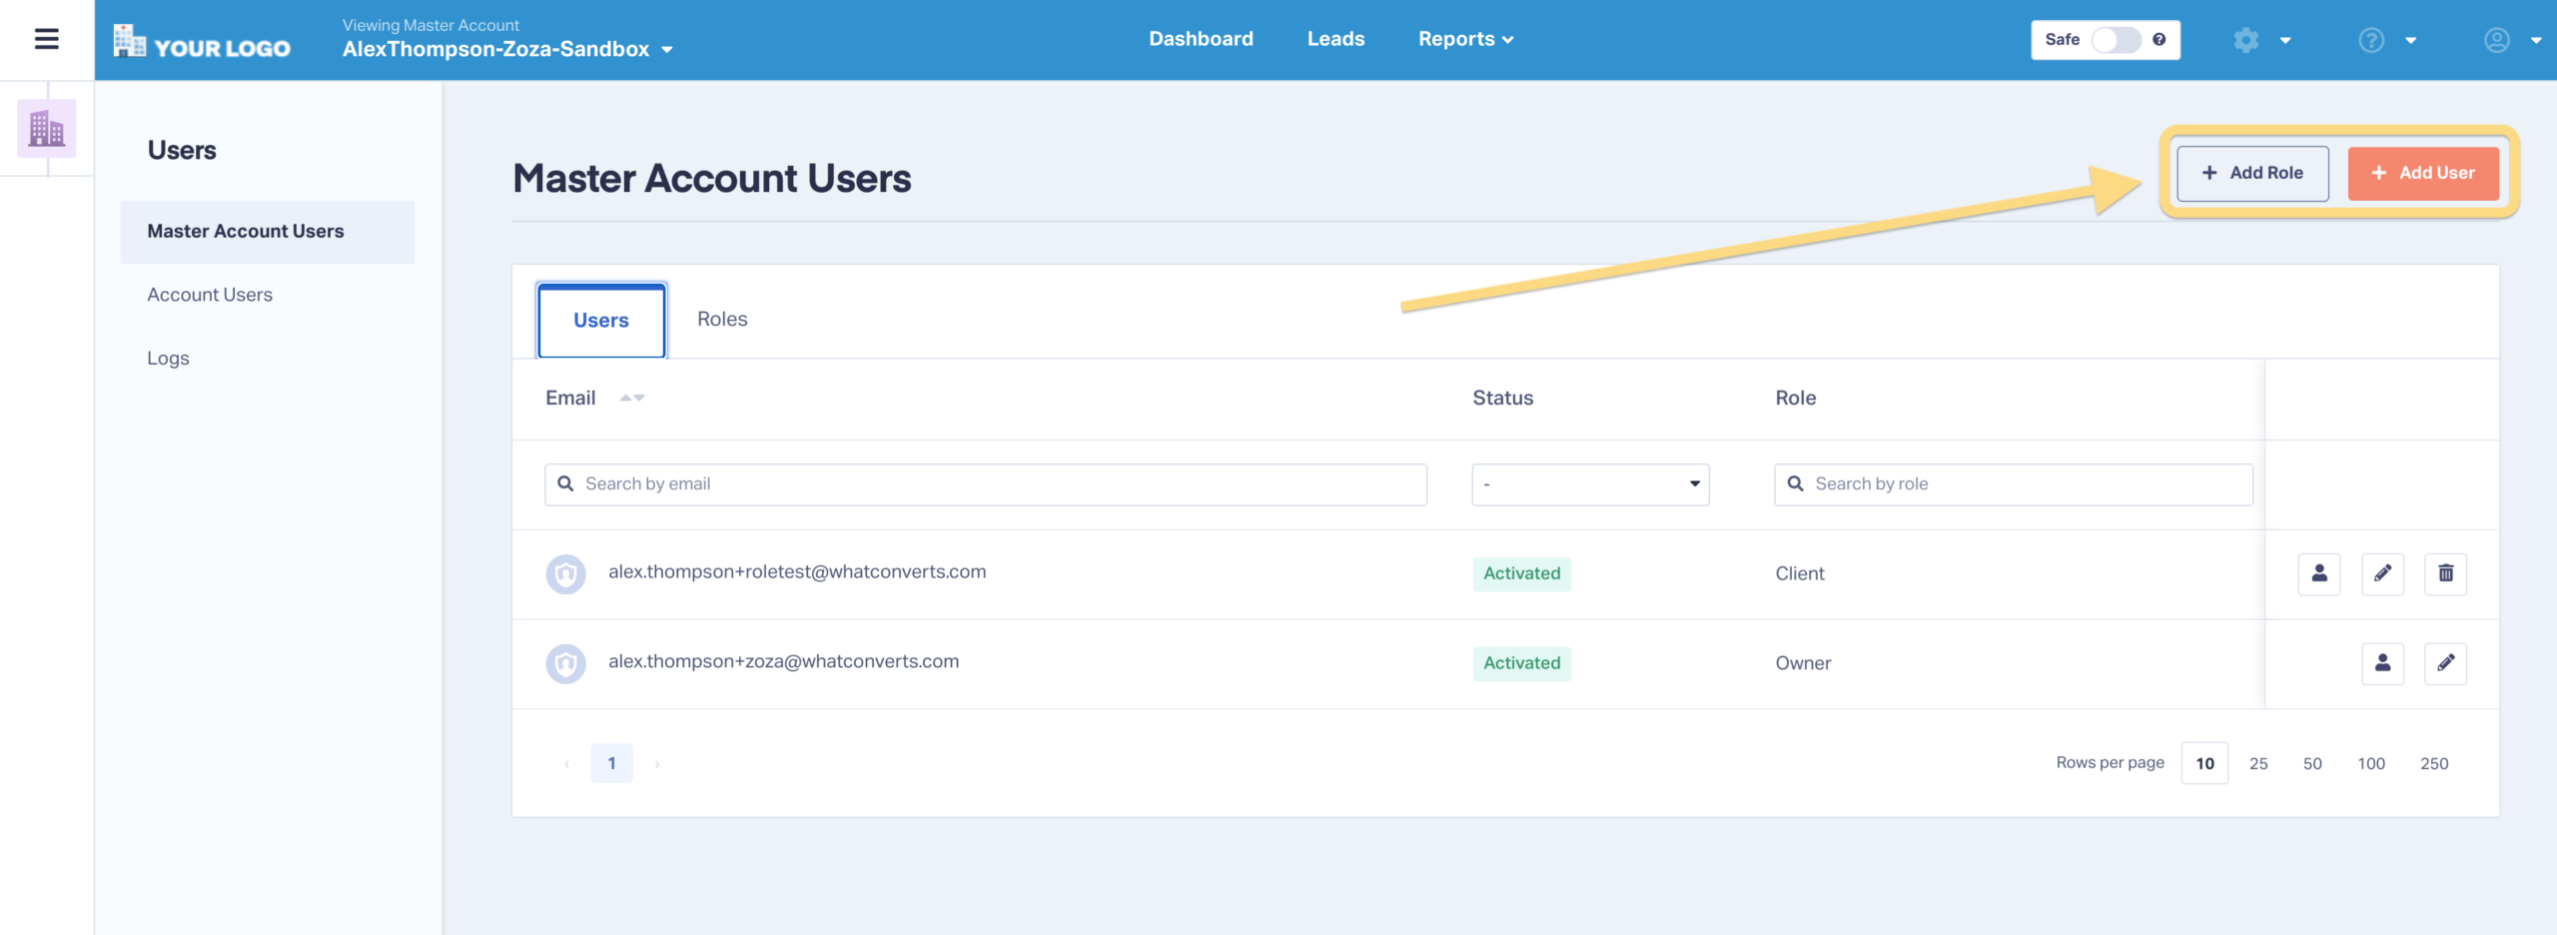Screen dimensions: 2557x935
Task: Open the user profile icon menu
Action: (x=2497, y=40)
